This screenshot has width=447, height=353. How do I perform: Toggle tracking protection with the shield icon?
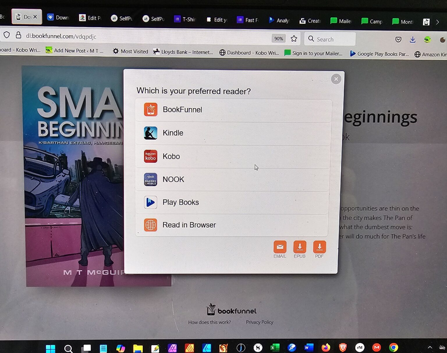pyautogui.click(x=7, y=35)
